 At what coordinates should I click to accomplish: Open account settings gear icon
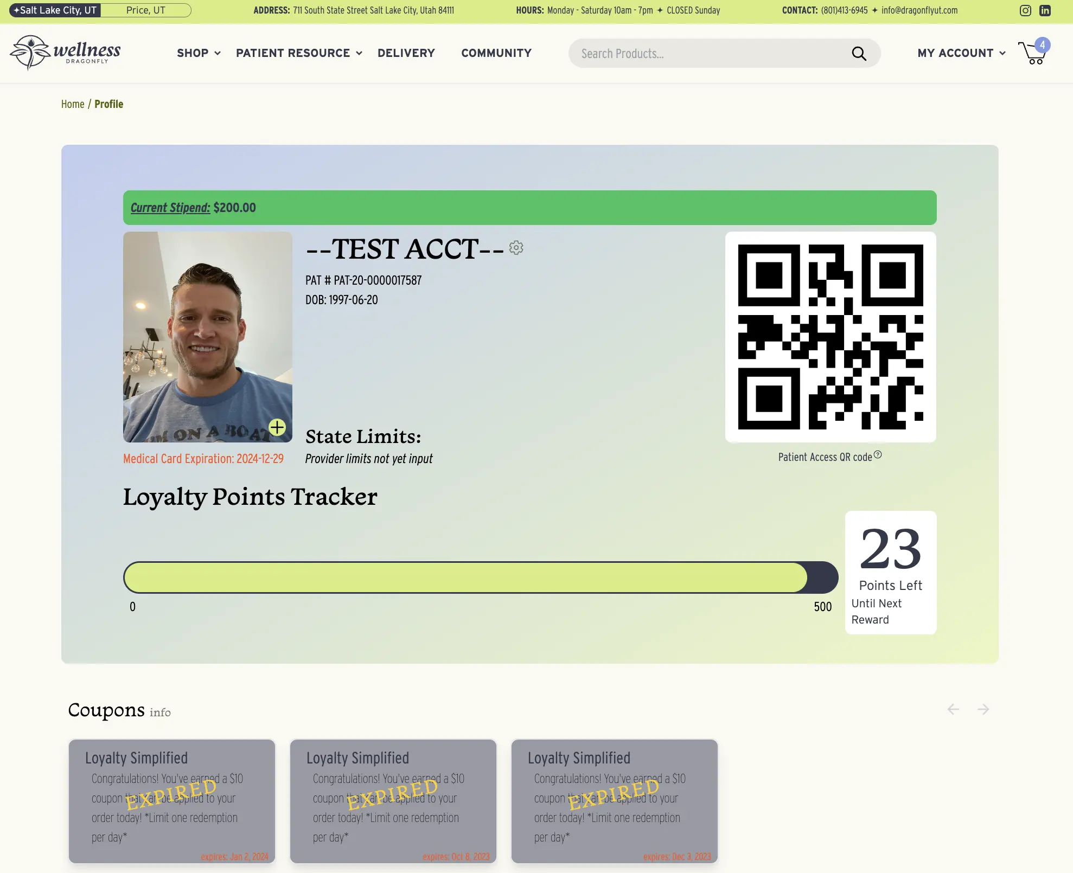516,248
